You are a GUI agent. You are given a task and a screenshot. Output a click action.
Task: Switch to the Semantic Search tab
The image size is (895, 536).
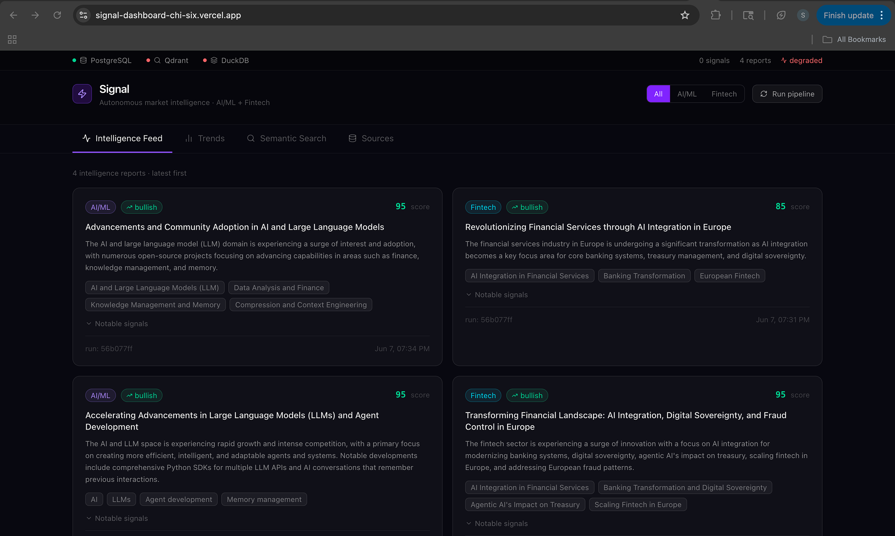click(286, 138)
